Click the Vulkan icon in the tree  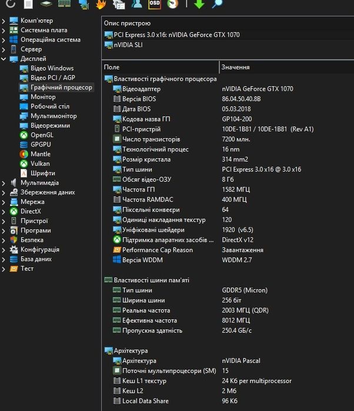[24, 164]
